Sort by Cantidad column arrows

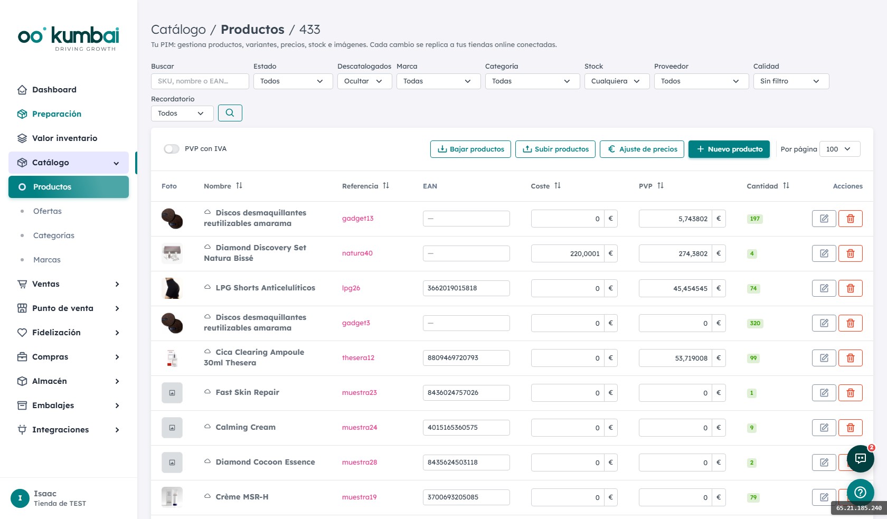point(786,186)
